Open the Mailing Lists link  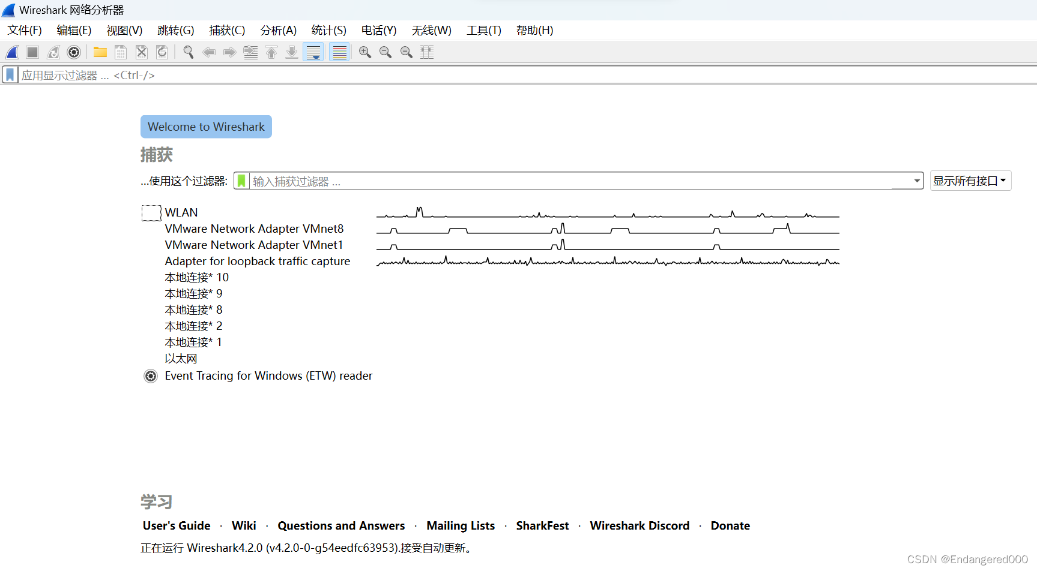tap(461, 526)
